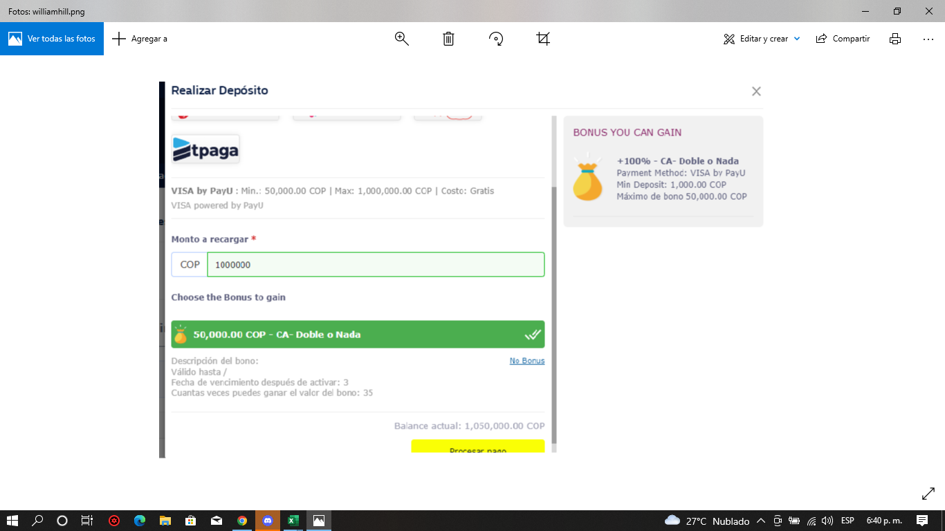Open taskbar Search
The image size is (945, 531).
click(37, 521)
